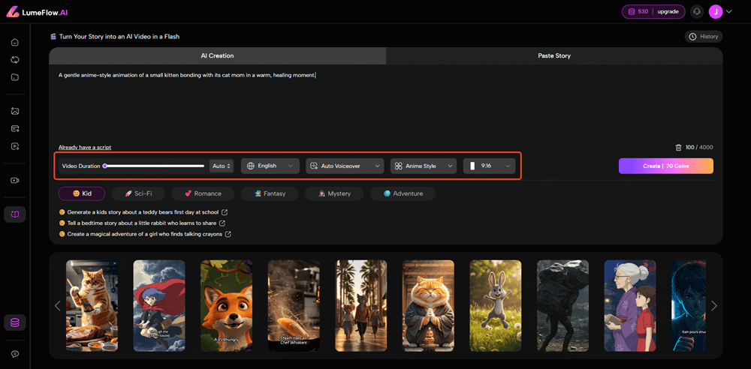Click the trash icon to clear text

[678, 148]
